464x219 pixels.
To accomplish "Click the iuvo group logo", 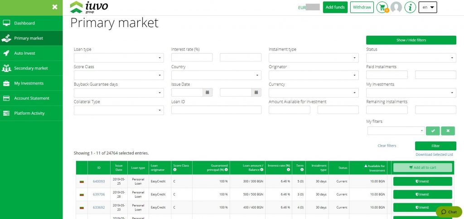I will pos(89,7).
